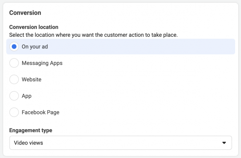The image size is (241, 158).
Task: Choose the Messaging Apps radio button
Action: click(14, 63)
